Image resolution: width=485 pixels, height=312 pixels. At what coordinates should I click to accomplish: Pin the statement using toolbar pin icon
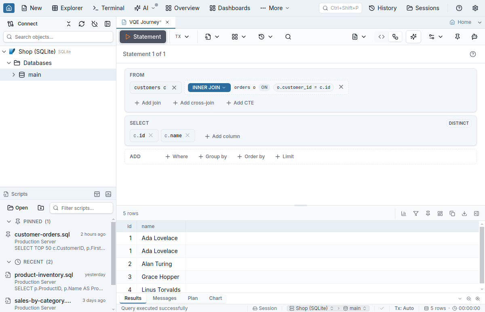pos(458,37)
